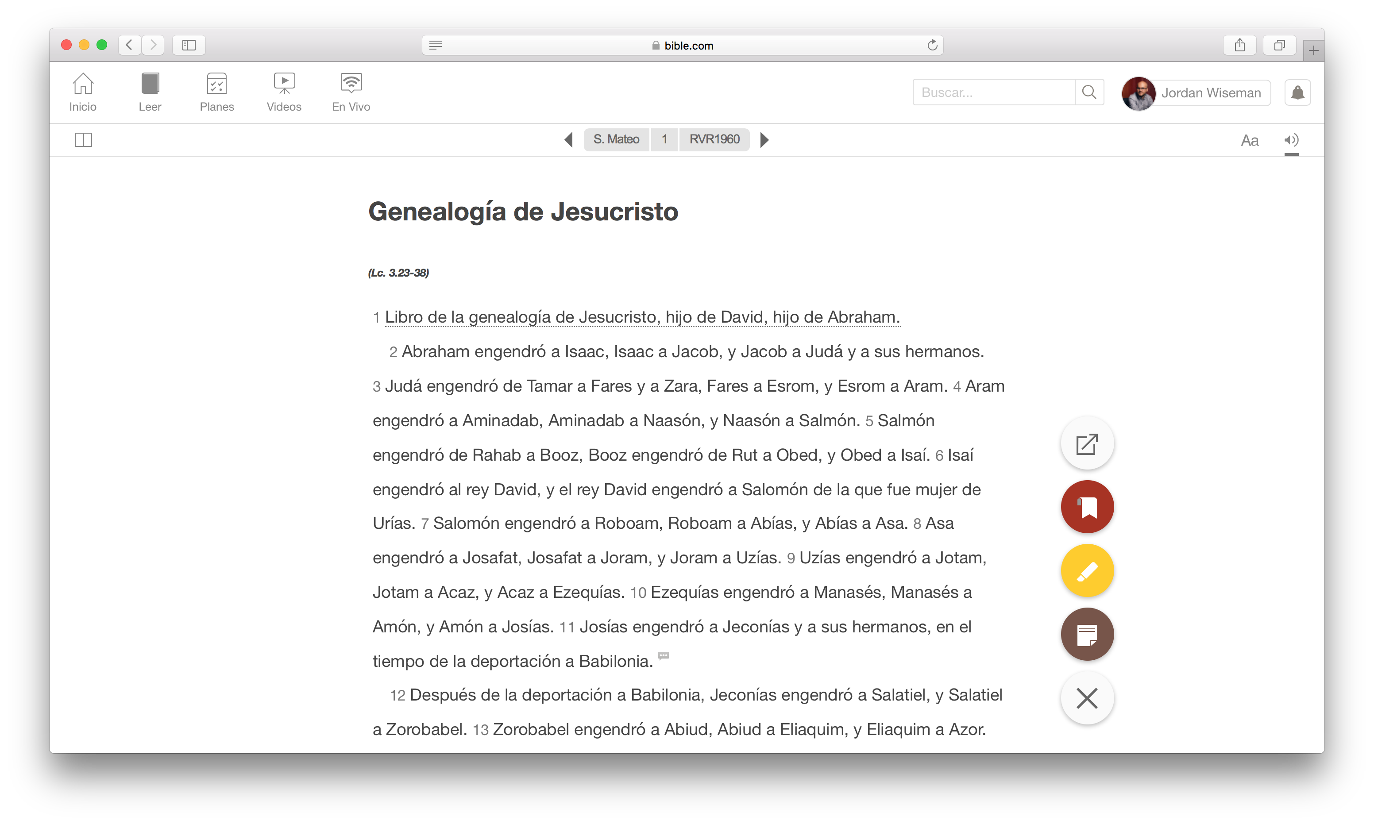This screenshot has width=1374, height=824.
Task: Toggle Safari sidebar button
Action: pyautogui.click(x=189, y=45)
